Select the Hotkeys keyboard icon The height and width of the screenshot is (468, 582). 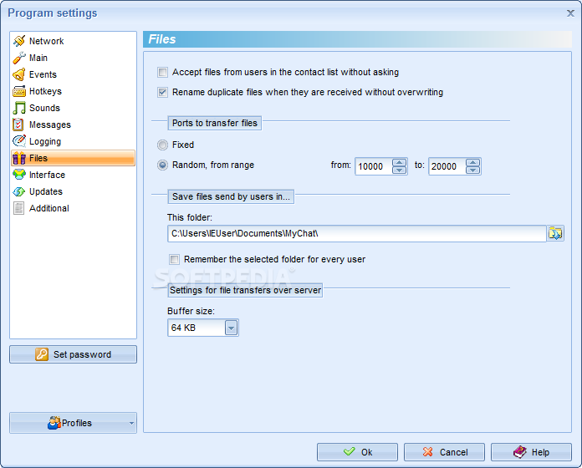pos(19,91)
